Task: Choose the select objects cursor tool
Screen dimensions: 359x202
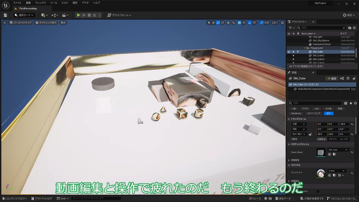Action: tap(209, 23)
